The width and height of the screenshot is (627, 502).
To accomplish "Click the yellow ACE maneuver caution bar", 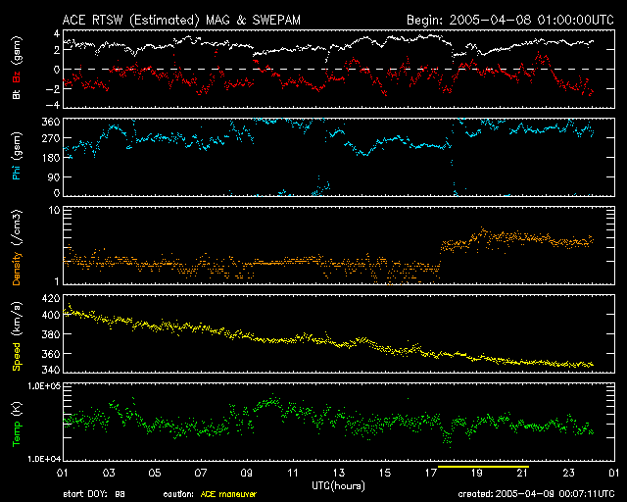I will (484, 467).
